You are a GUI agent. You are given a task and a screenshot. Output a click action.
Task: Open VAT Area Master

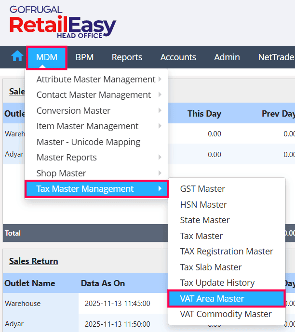tap(227, 299)
